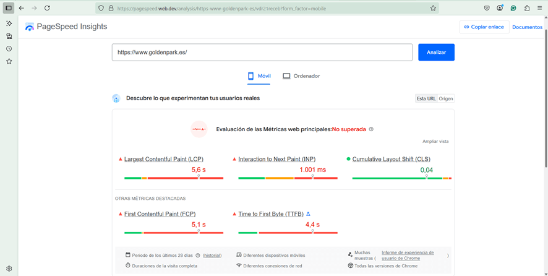Open the Cumulative Layout Shift (CLS) link
The height and width of the screenshot is (276, 548).
coord(392,159)
